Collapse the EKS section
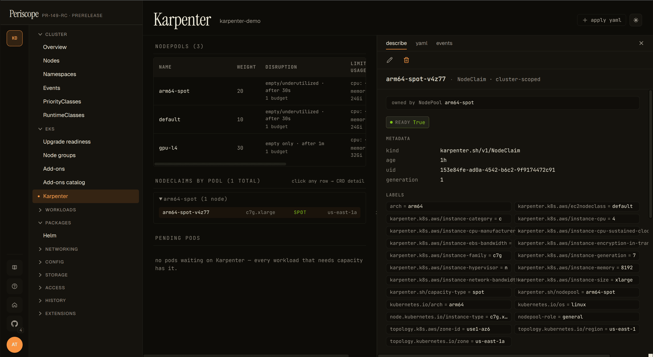This screenshot has width=653, height=357. [47, 129]
